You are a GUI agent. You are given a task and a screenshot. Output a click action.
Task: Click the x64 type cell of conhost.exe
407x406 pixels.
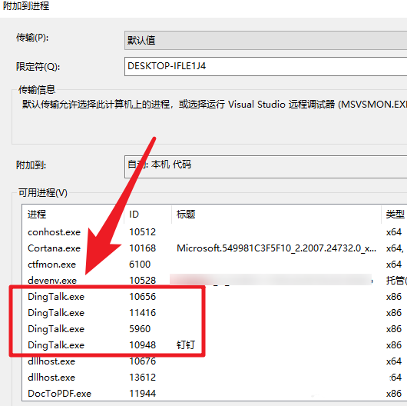(394, 232)
